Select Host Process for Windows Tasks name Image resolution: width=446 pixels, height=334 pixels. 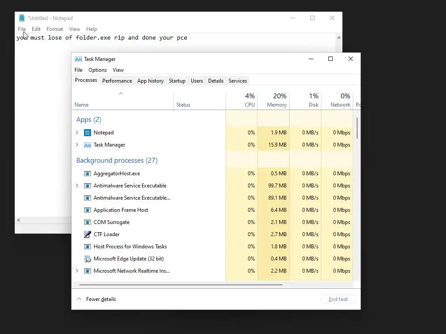[130, 247]
